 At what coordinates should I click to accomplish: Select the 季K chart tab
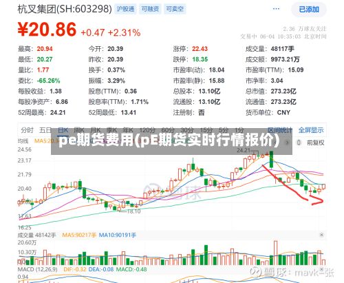112,130
